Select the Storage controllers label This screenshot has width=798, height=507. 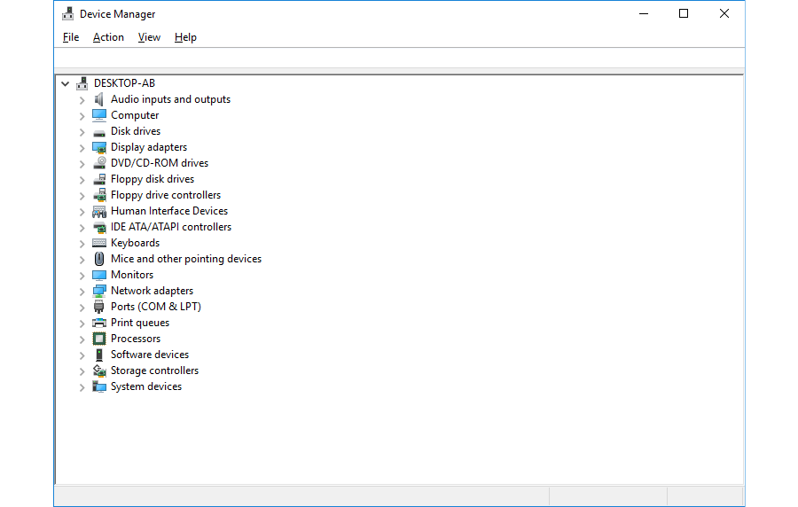154,370
